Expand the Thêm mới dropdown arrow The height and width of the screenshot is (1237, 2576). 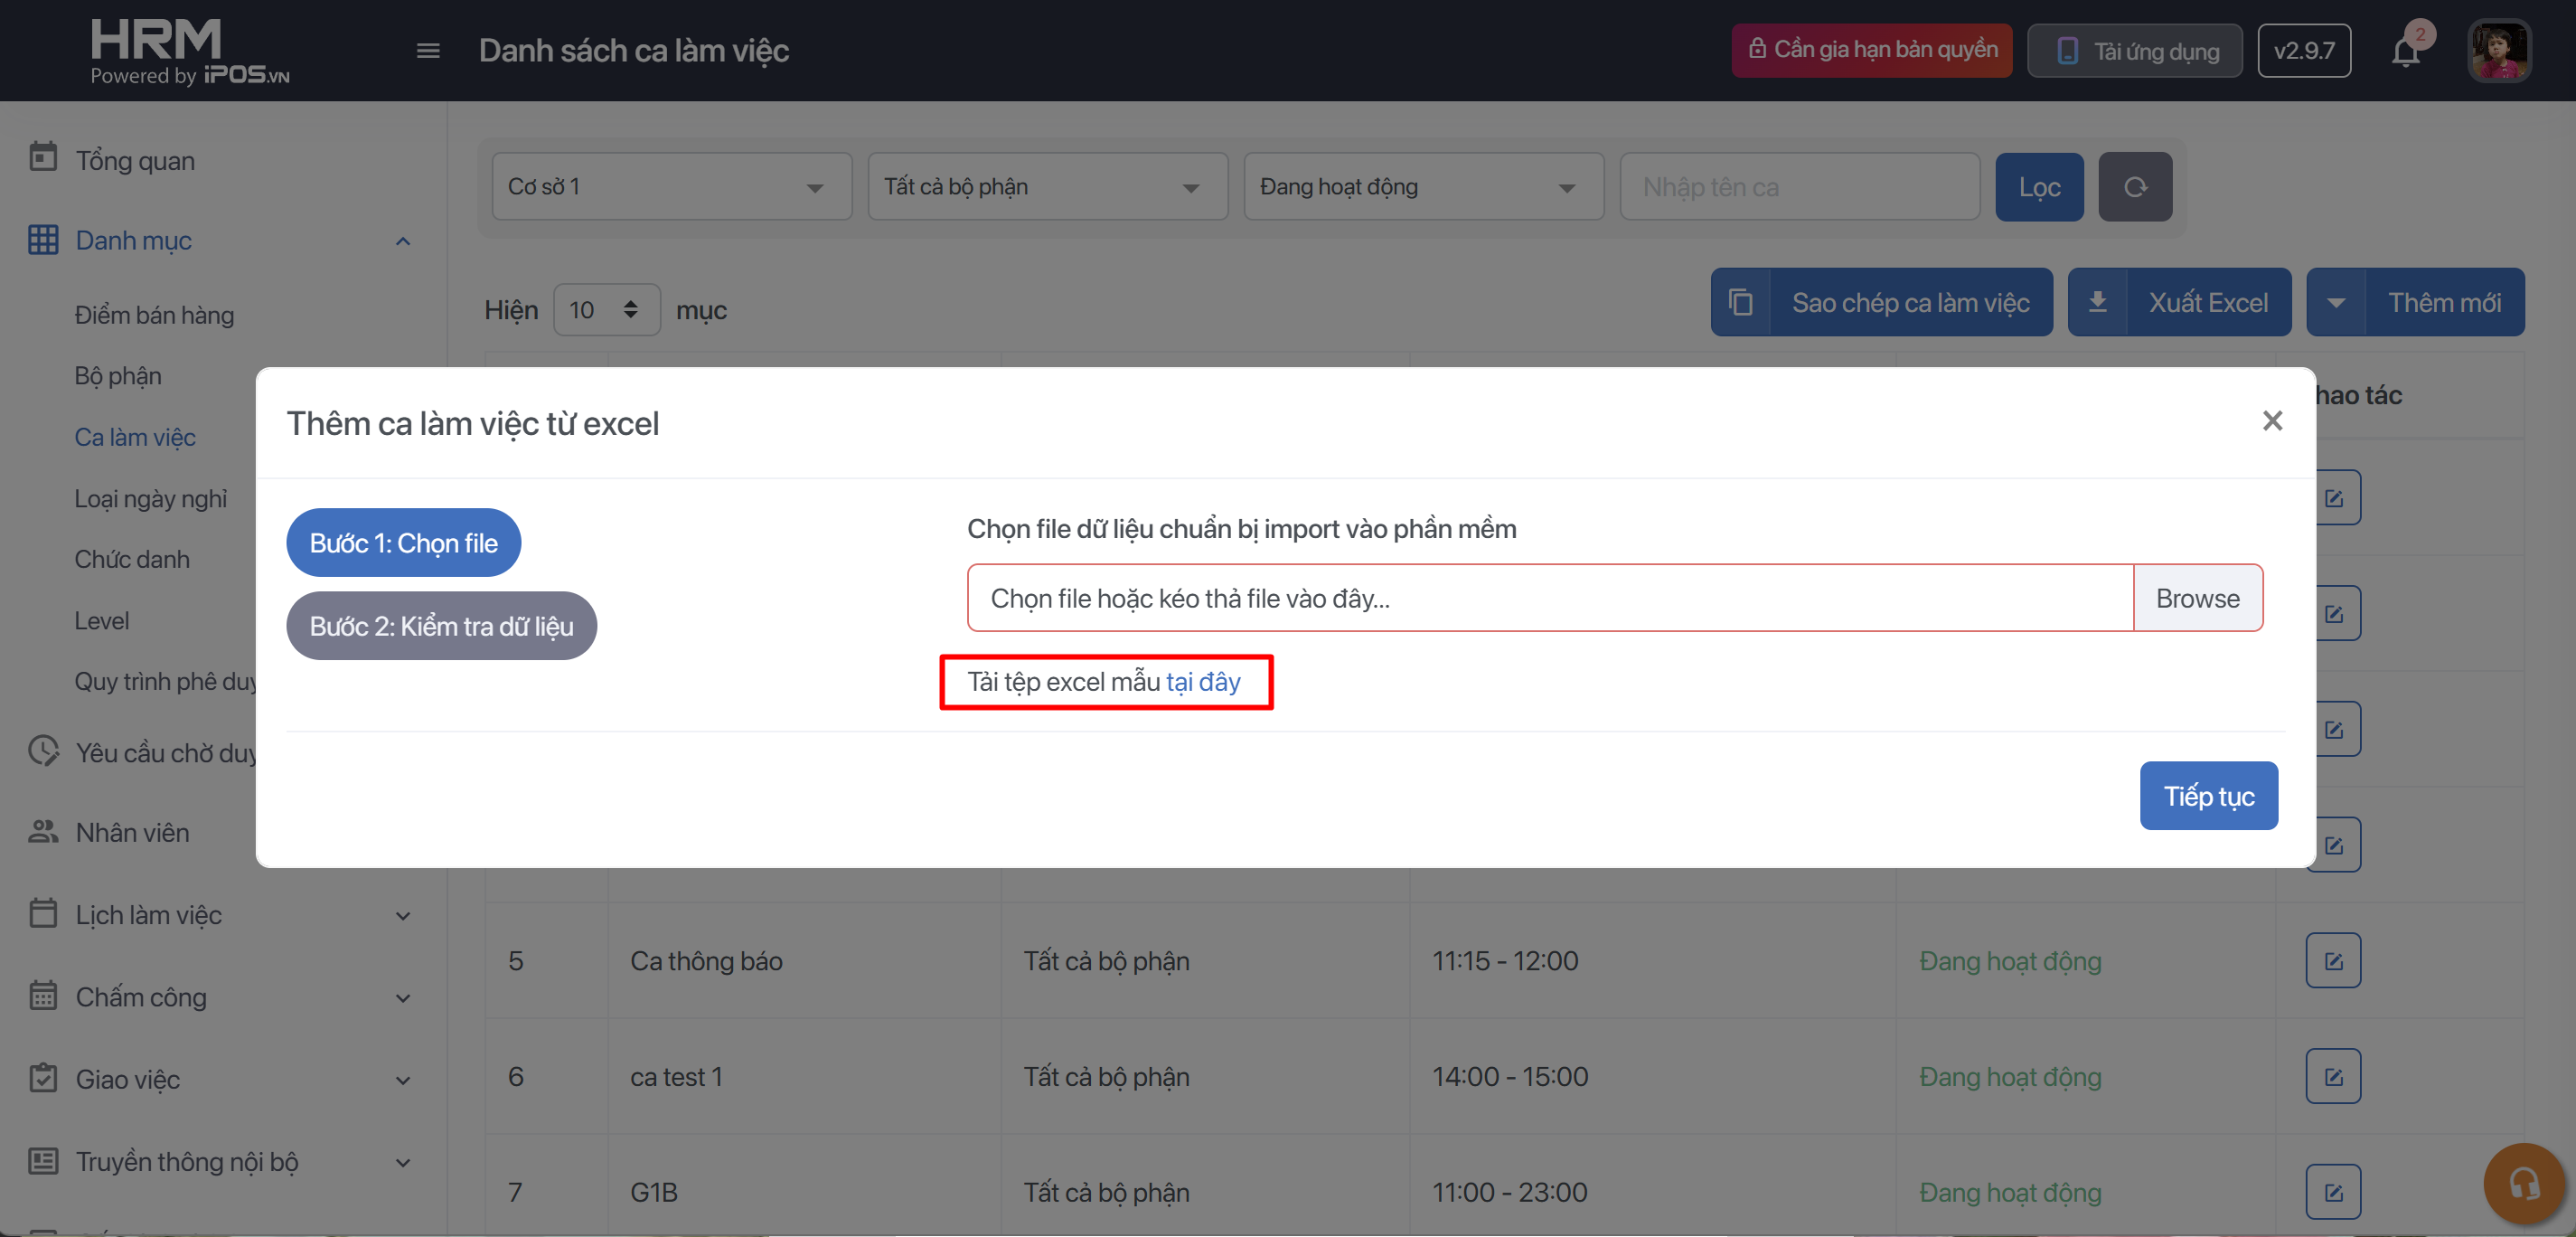pyautogui.click(x=2336, y=302)
